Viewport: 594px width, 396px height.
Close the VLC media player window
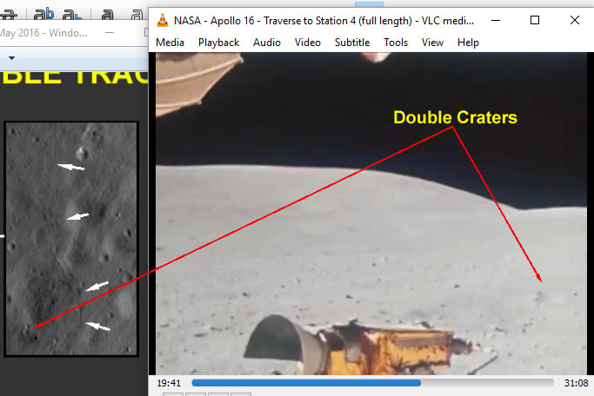[574, 20]
